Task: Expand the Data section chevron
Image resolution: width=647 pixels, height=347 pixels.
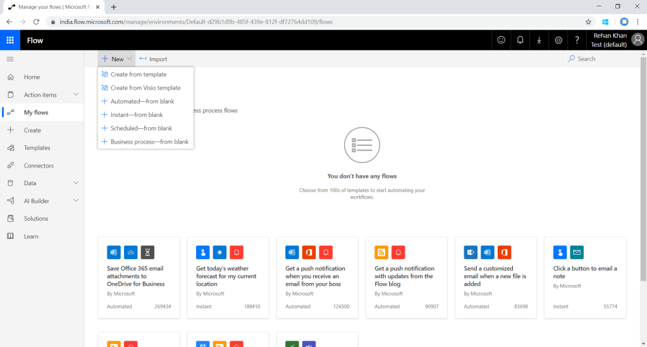Action: click(76, 183)
